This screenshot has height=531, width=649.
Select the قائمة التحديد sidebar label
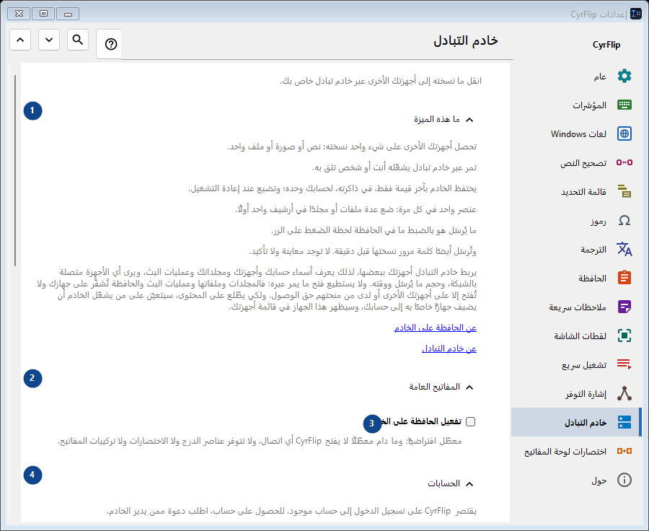point(583,192)
